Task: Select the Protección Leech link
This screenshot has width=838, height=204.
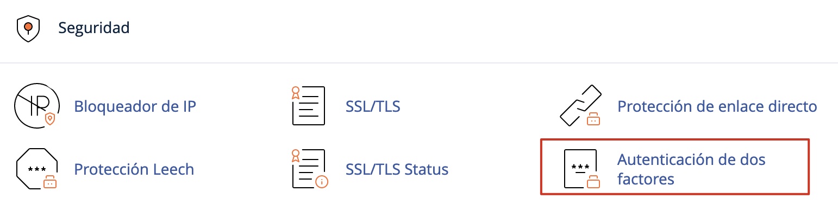Action: pyautogui.click(x=134, y=169)
